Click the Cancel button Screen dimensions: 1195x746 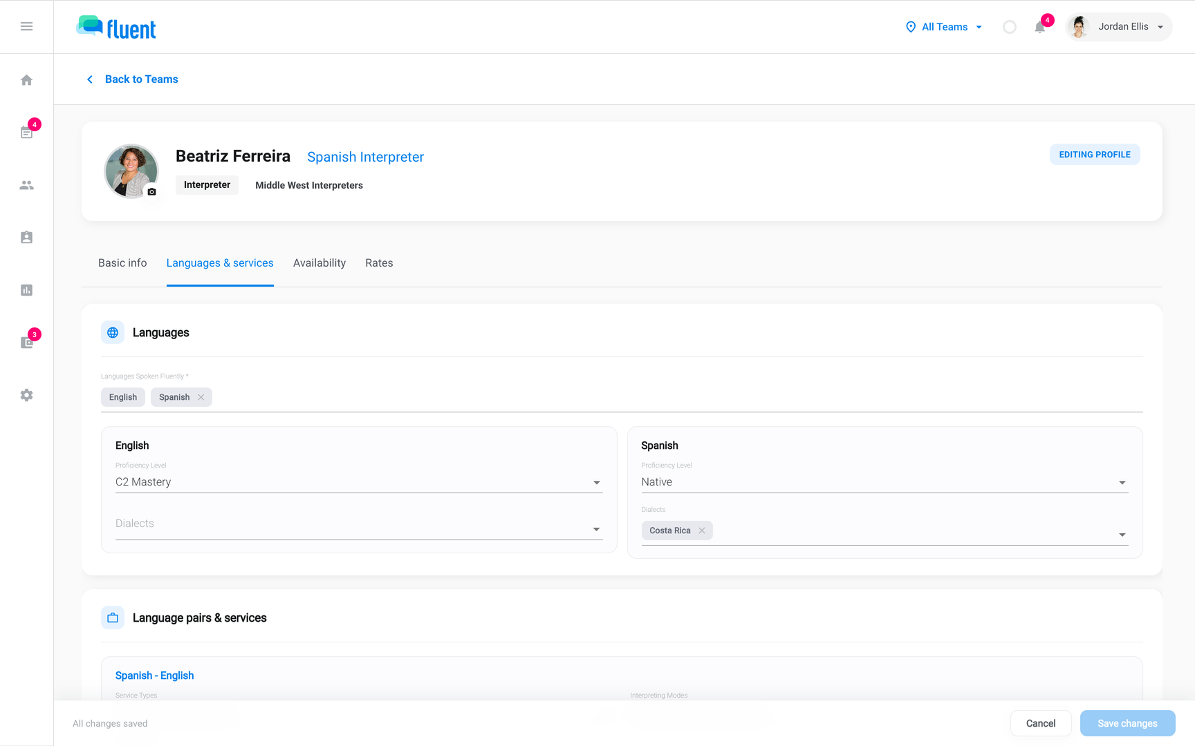point(1041,723)
